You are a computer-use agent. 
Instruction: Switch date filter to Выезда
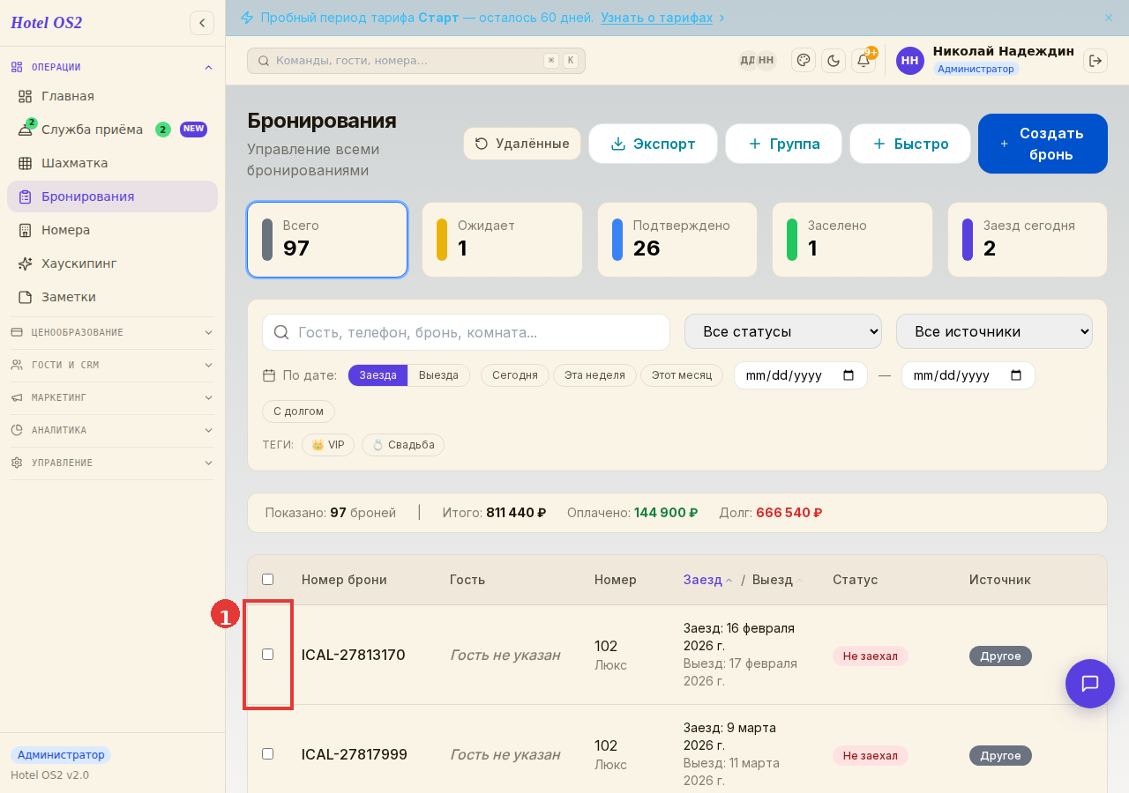(438, 375)
